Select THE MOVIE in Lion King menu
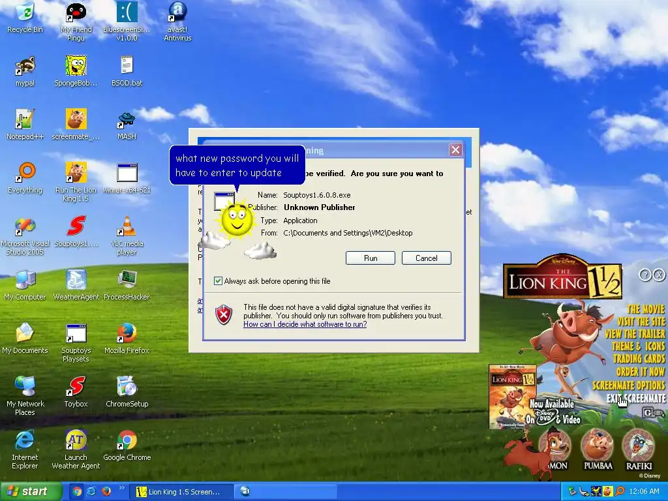Screen dimensions: 668x501 (x=645, y=309)
